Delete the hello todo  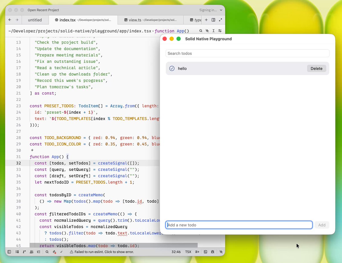click(x=317, y=68)
